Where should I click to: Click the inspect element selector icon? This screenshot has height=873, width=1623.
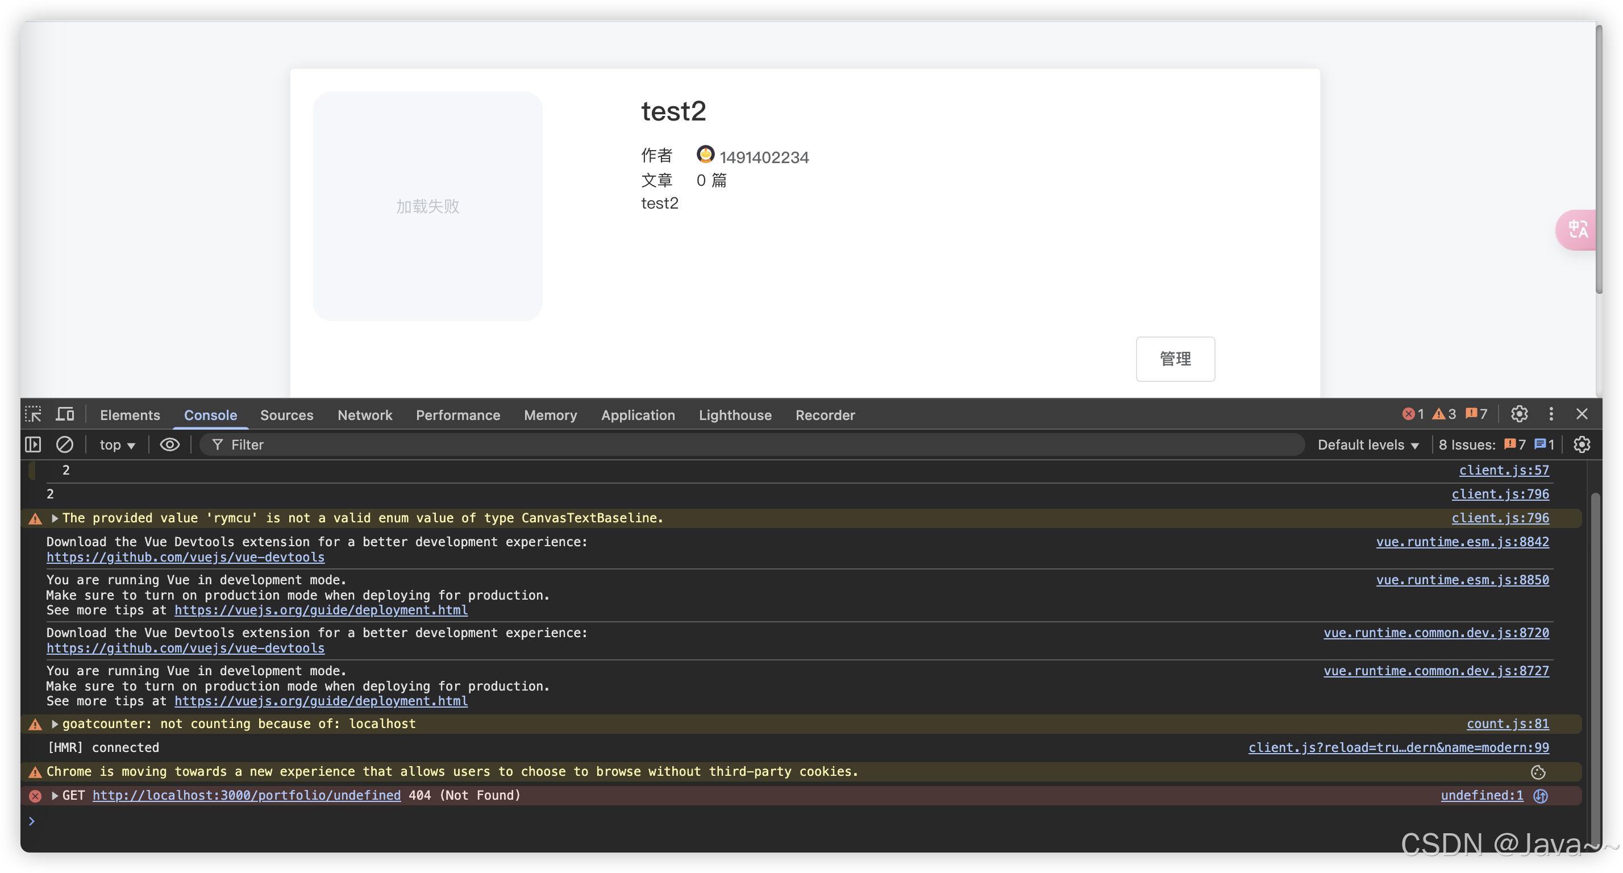pos(33,414)
